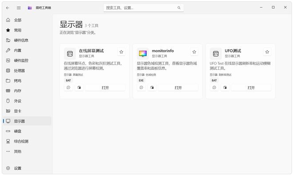The height and width of the screenshot is (176, 293).
Task: Click the BAT tag on 在线屏幕测试
Action: coord(68,80)
